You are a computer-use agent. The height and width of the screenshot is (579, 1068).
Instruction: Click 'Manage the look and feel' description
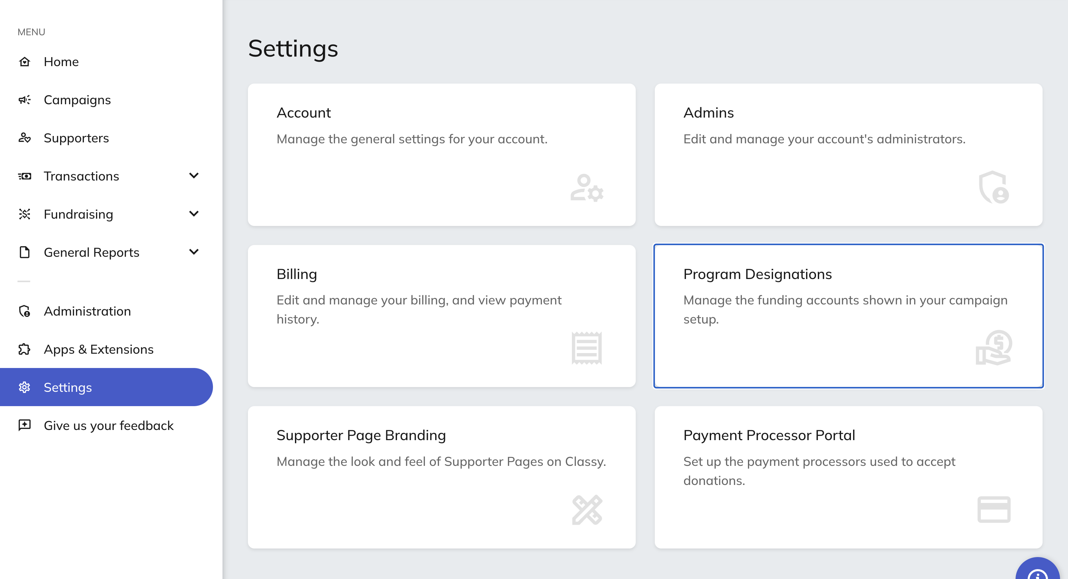point(441,462)
